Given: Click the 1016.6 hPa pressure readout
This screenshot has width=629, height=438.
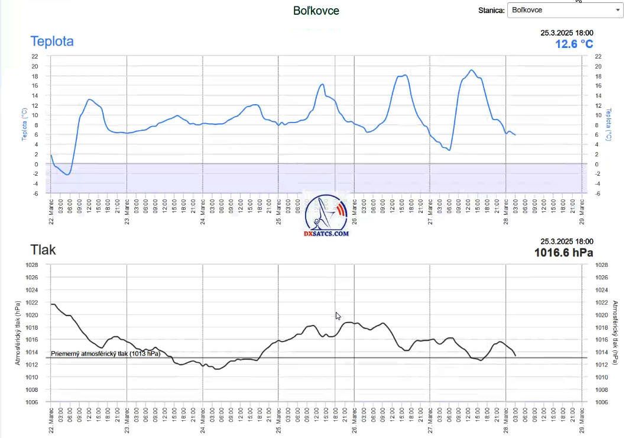Looking at the screenshot, I should tap(563, 253).
